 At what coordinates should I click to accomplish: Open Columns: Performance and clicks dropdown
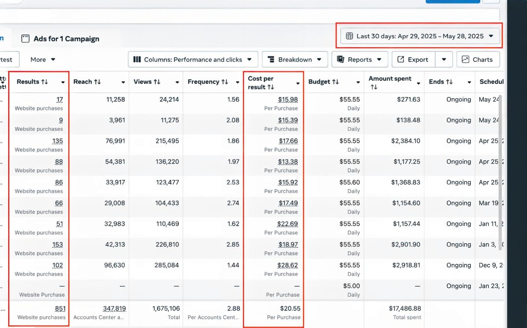192,60
